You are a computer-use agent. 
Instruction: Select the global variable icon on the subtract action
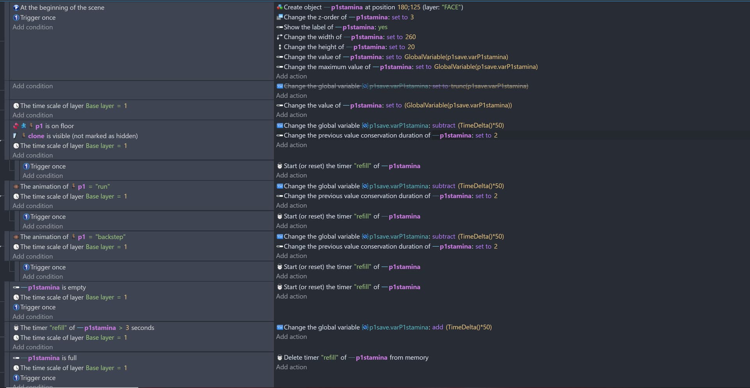coord(280,125)
